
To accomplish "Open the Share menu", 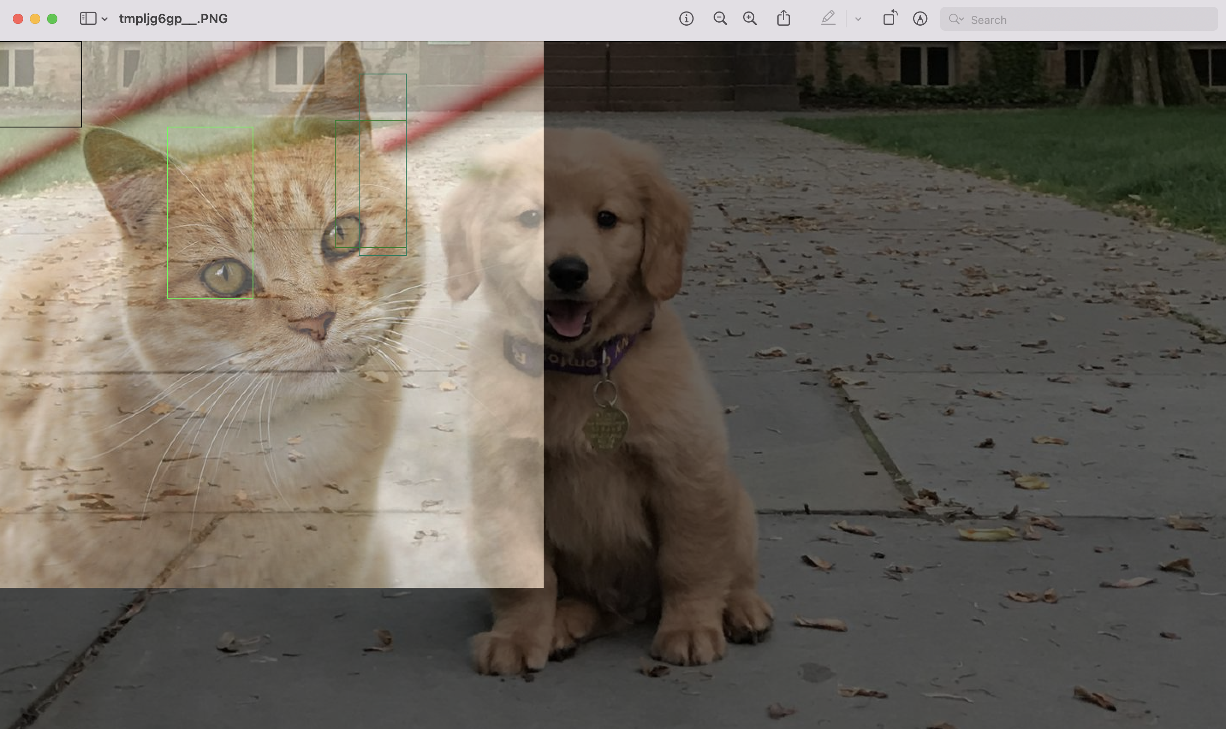I will coord(784,18).
